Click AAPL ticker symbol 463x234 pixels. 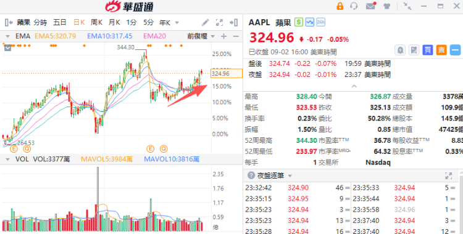click(259, 22)
